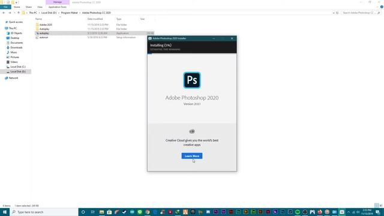Select the Autoplay folder
The height and width of the screenshot is (216, 384).
(x=44, y=29)
